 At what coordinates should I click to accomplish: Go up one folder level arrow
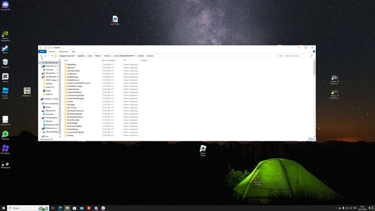[x=52, y=56]
